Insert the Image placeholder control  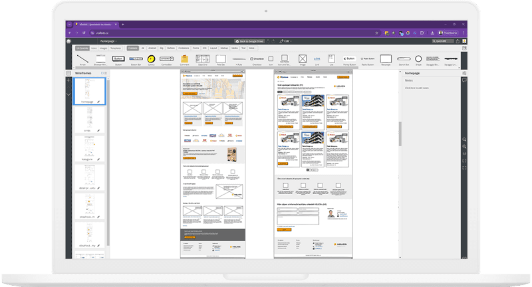coord(302,60)
